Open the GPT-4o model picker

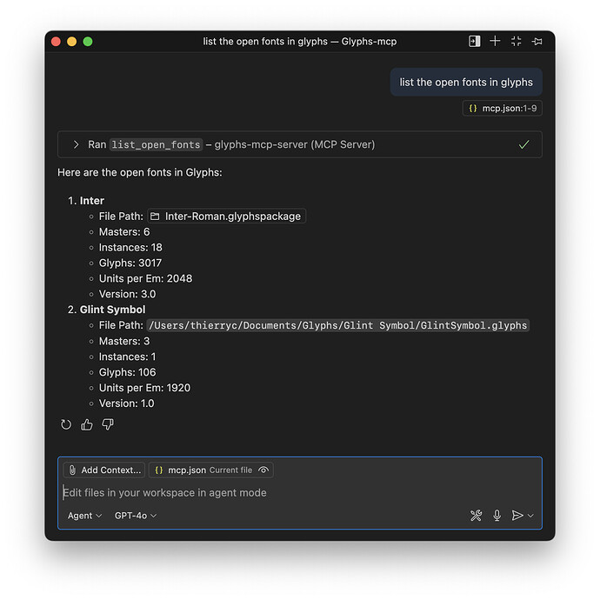tap(136, 516)
